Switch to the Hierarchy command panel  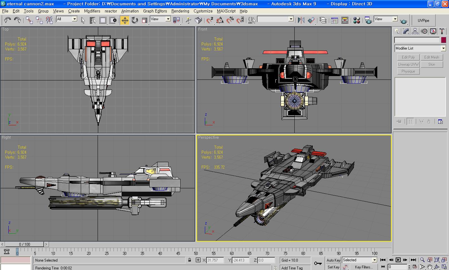(x=415, y=31)
